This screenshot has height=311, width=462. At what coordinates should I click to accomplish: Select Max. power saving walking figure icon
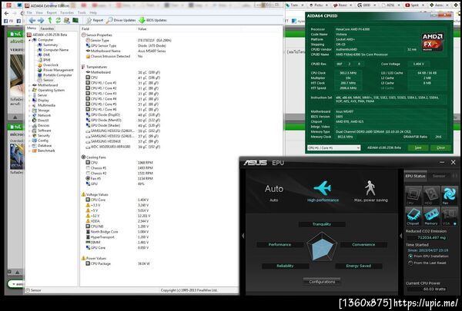point(370,191)
